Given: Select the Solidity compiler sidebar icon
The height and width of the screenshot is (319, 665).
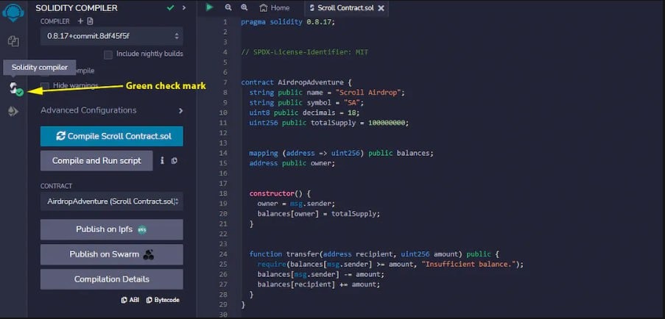Looking at the screenshot, I should click(15, 88).
